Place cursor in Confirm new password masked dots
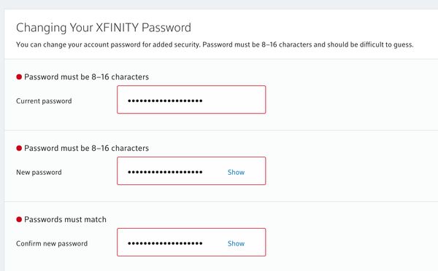Screen dimensions: 438x271 coord(165,243)
